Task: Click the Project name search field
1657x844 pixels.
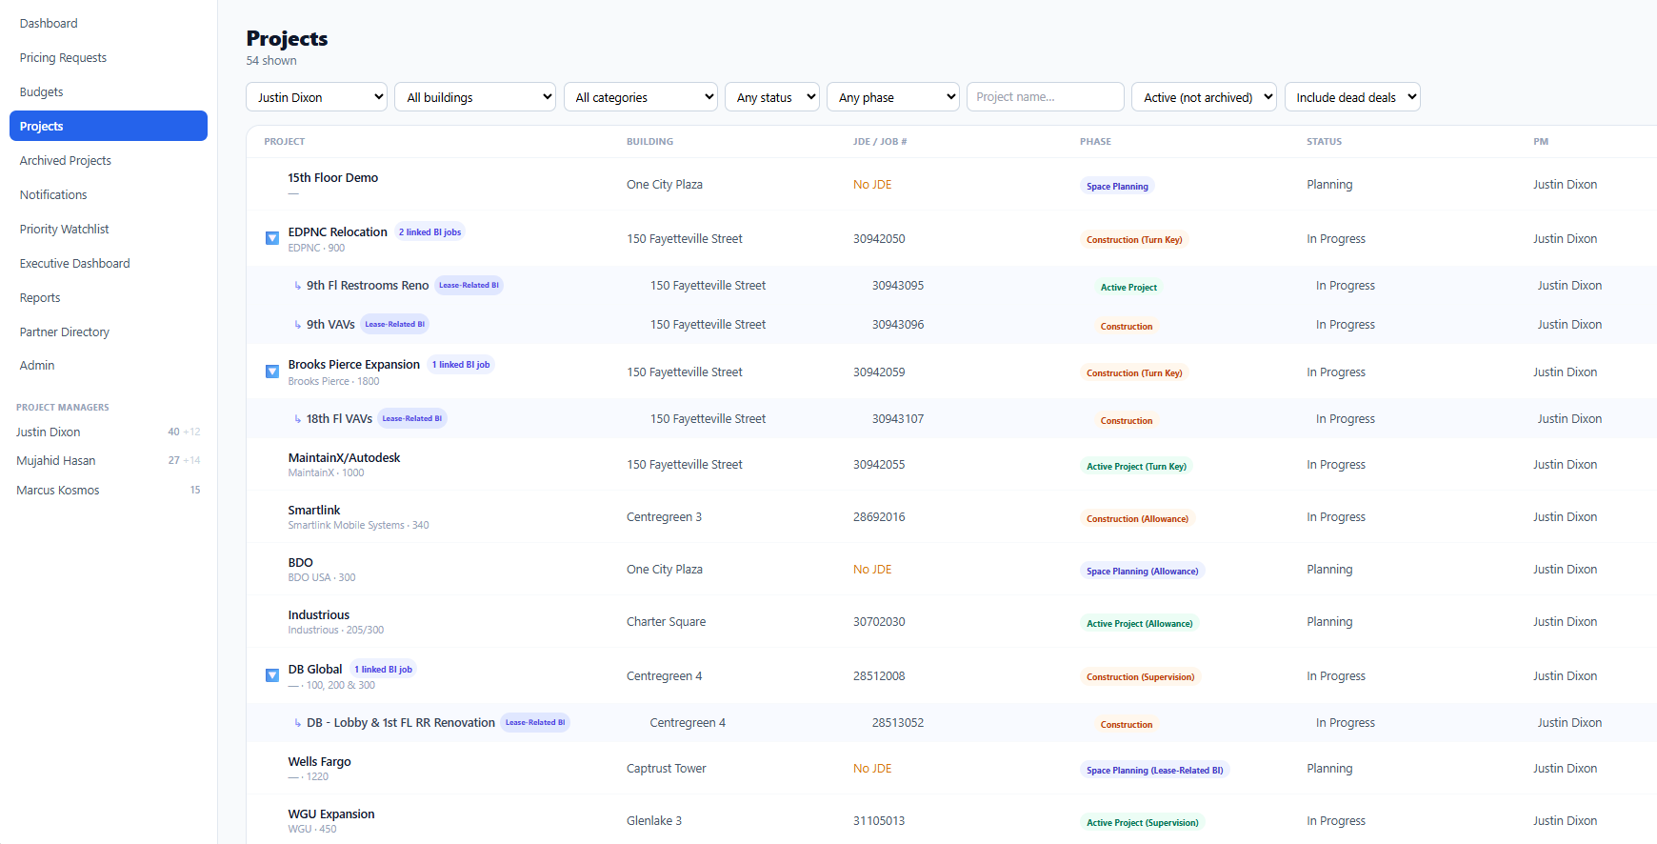Action: tap(1046, 97)
